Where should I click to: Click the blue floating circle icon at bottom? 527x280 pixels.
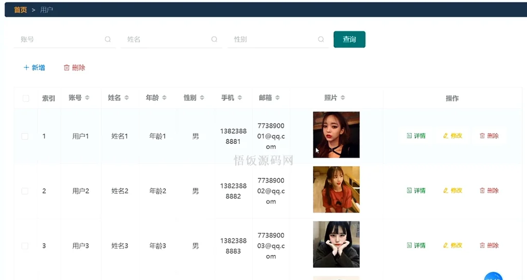(x=493, y=276)
